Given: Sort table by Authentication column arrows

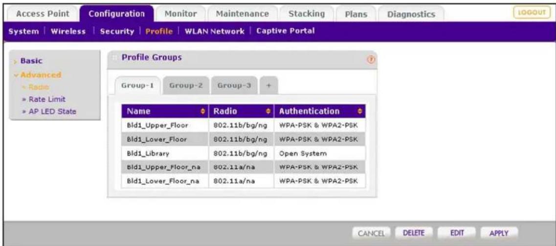Looking at the screenshot, I should [x=360, y=112].
